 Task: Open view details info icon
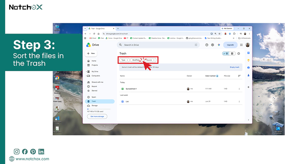point(239,53)
